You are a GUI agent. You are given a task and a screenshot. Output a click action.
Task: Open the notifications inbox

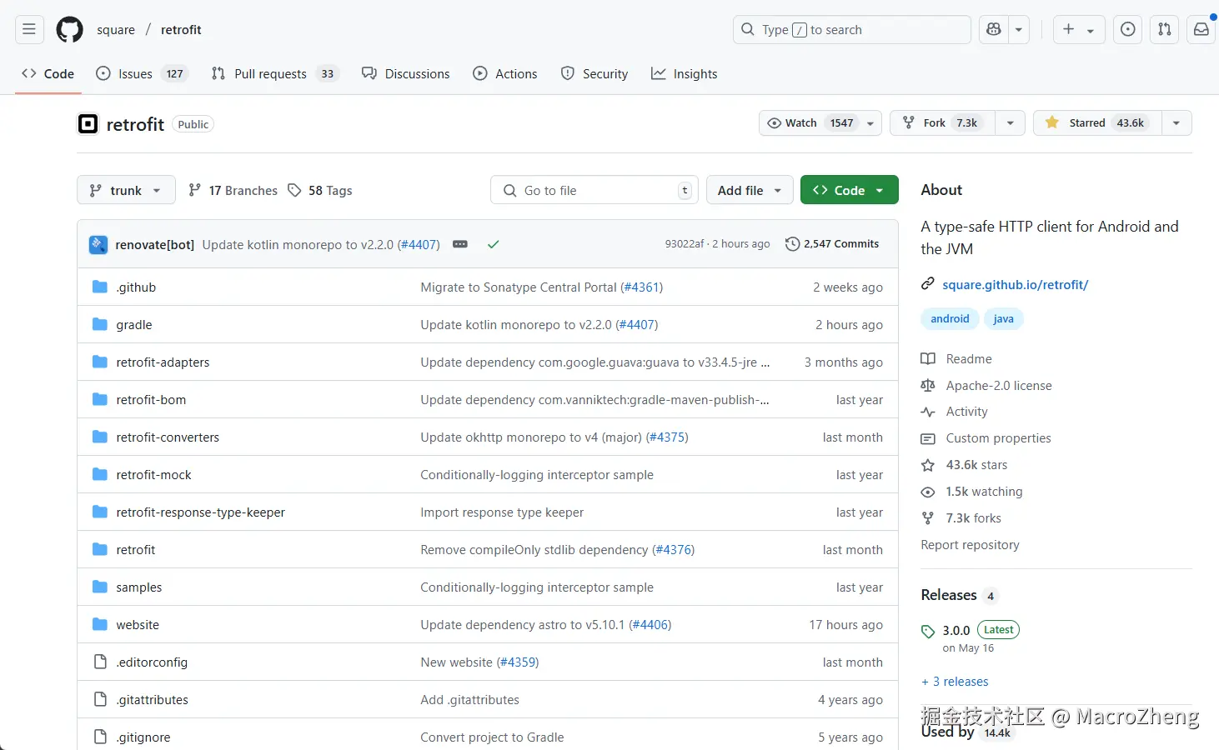click(x=1201, y=30)
